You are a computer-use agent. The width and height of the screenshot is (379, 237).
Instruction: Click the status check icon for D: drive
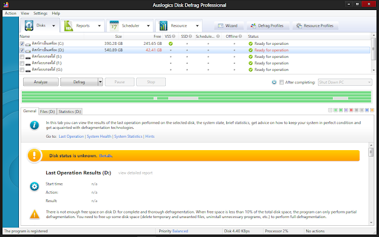pos(250,50)
